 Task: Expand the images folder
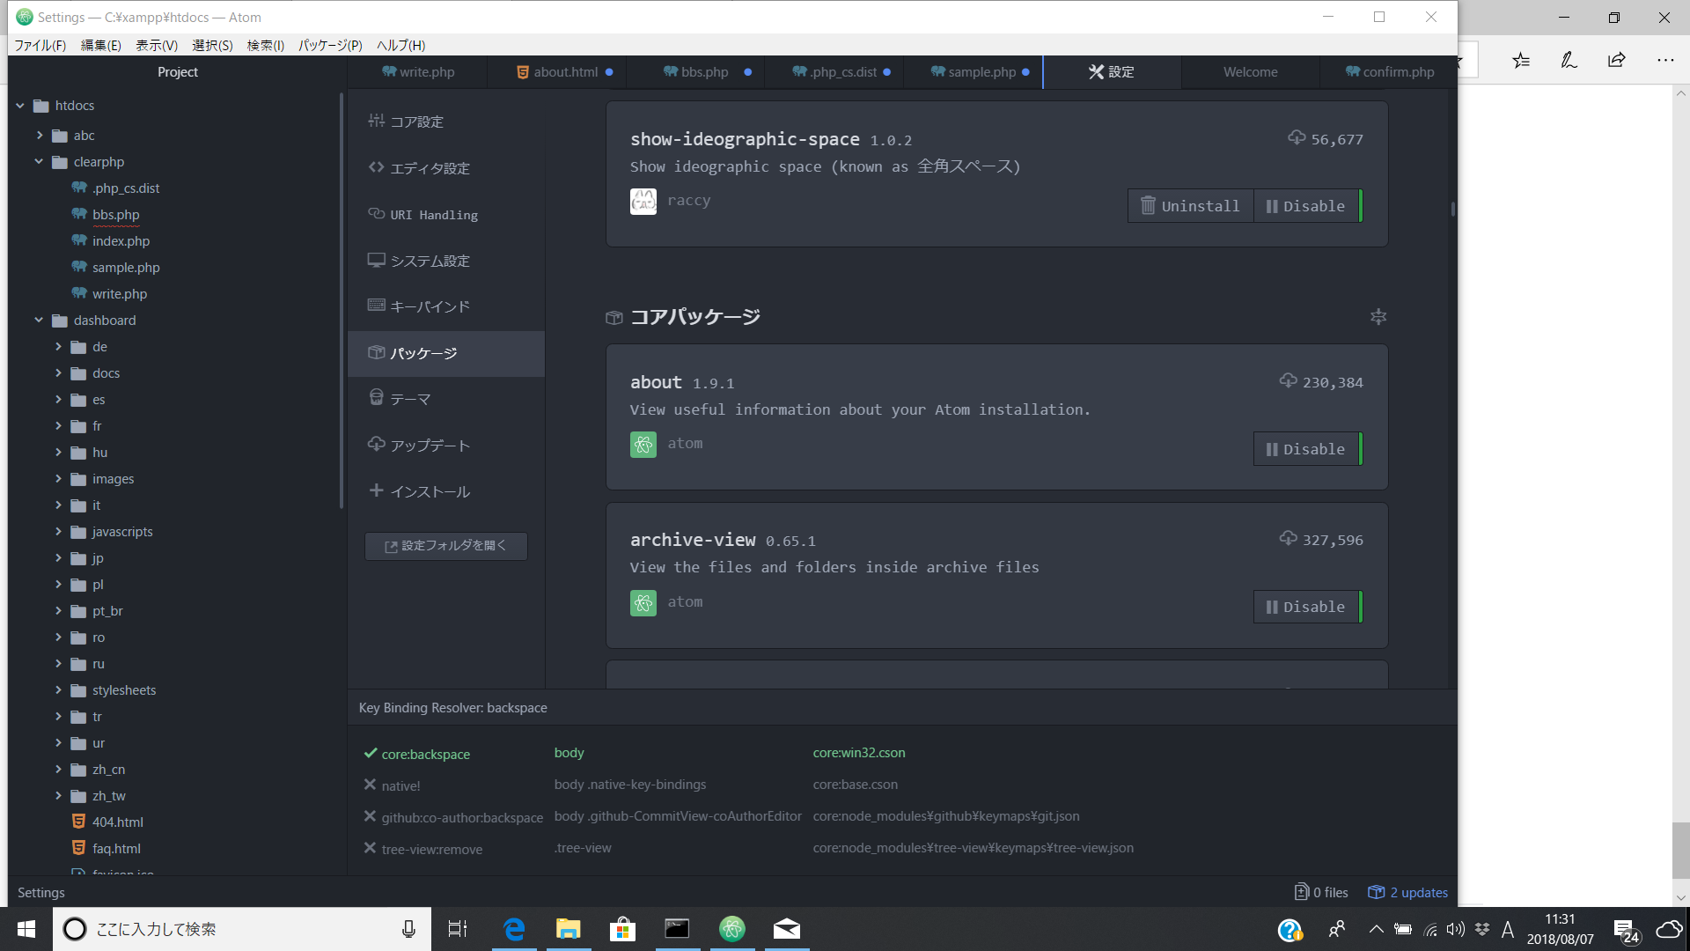pyautogui.click(x=58, y=479)
